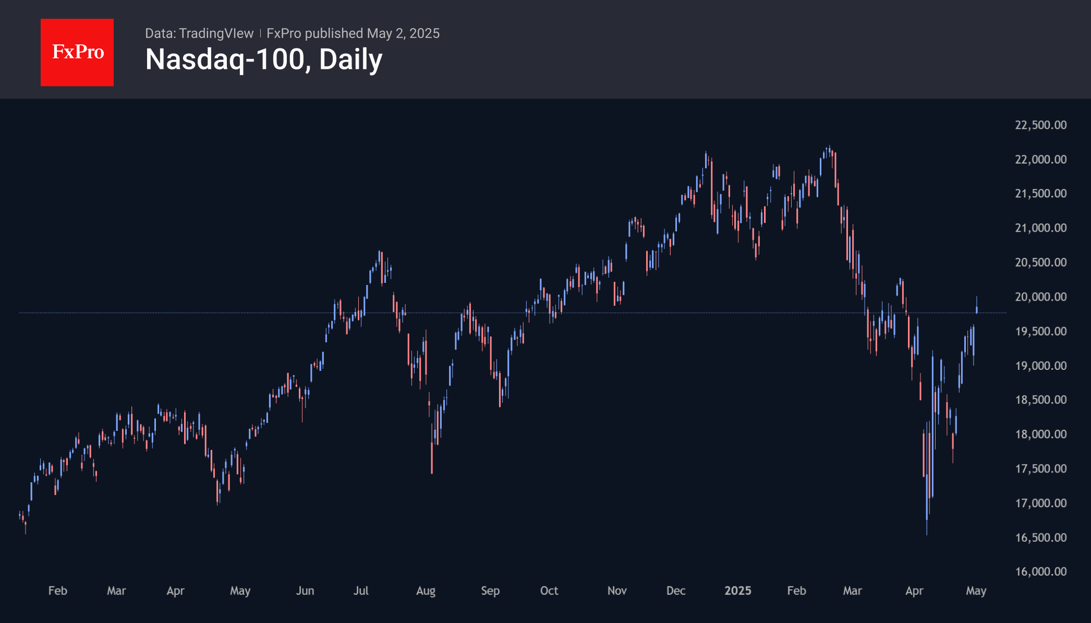
Task: Click the red FxPro logo
Action: [x=77, y=52]
